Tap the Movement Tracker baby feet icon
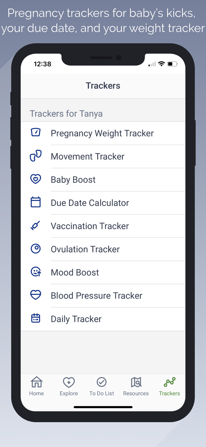This screenshot has width=206, height=447. [36, 156]
